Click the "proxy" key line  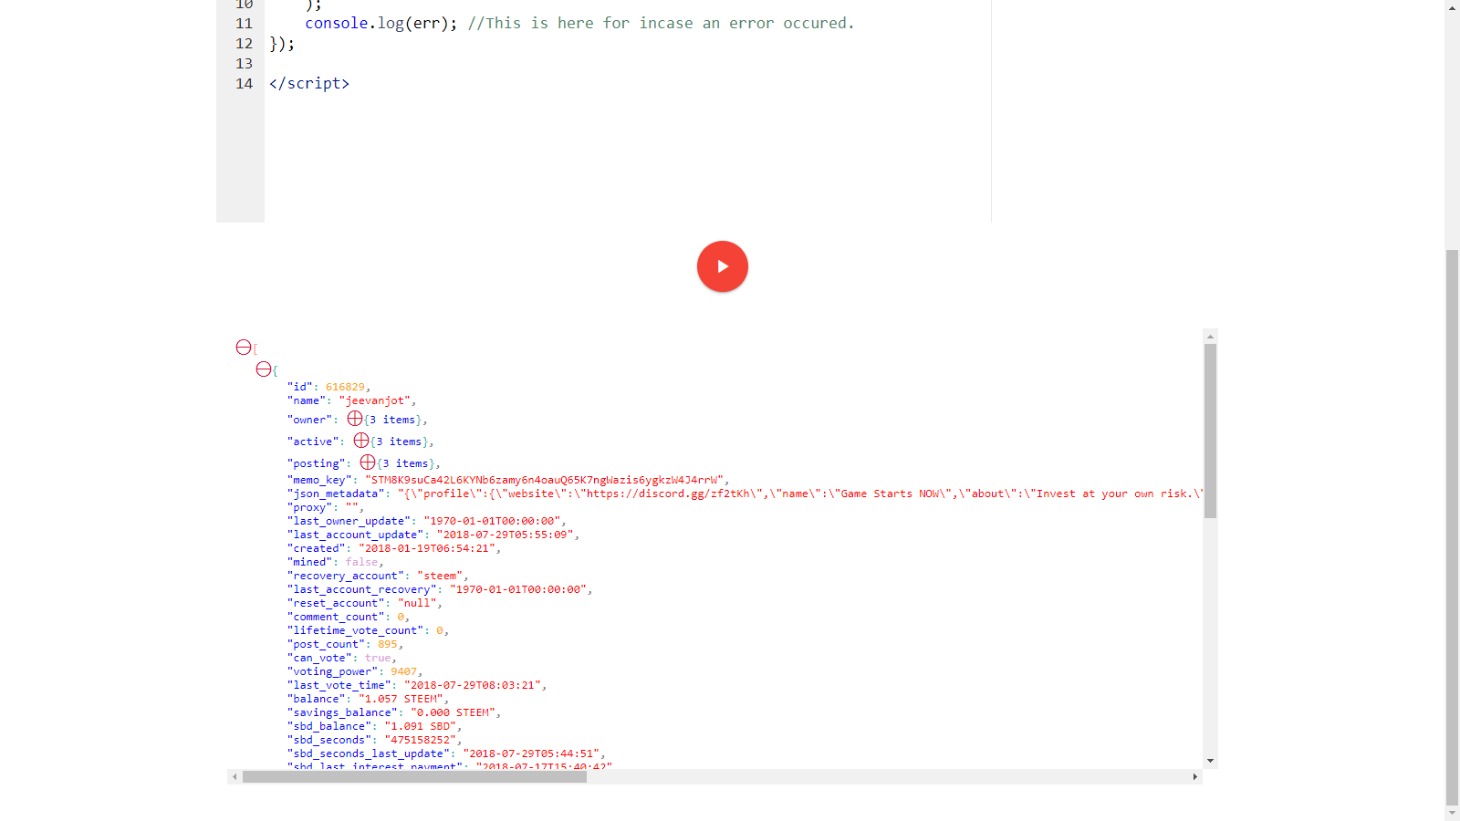point(325,507)
